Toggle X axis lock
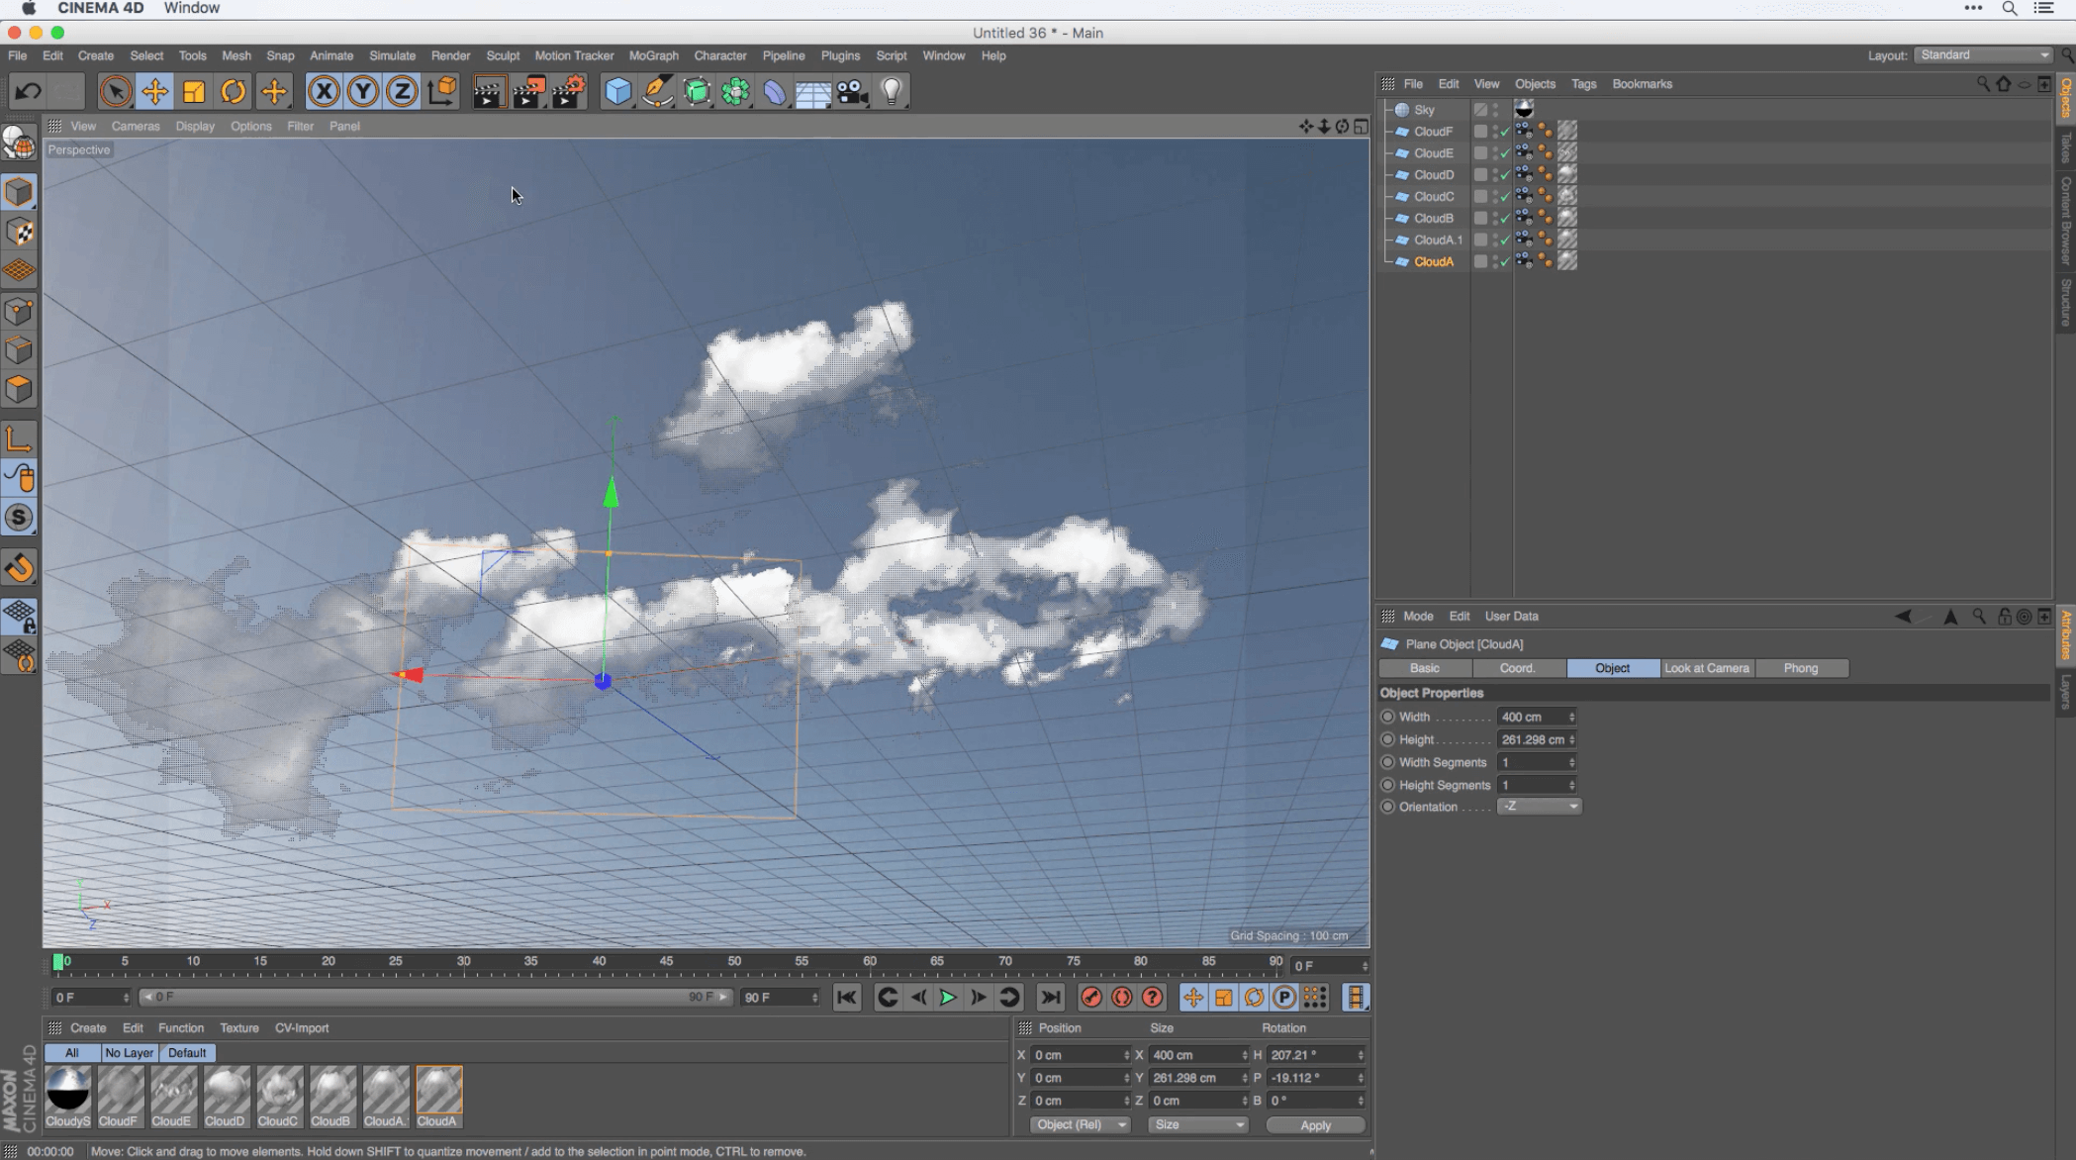This screenshot has height=1160, width=2076. (323, 92)
